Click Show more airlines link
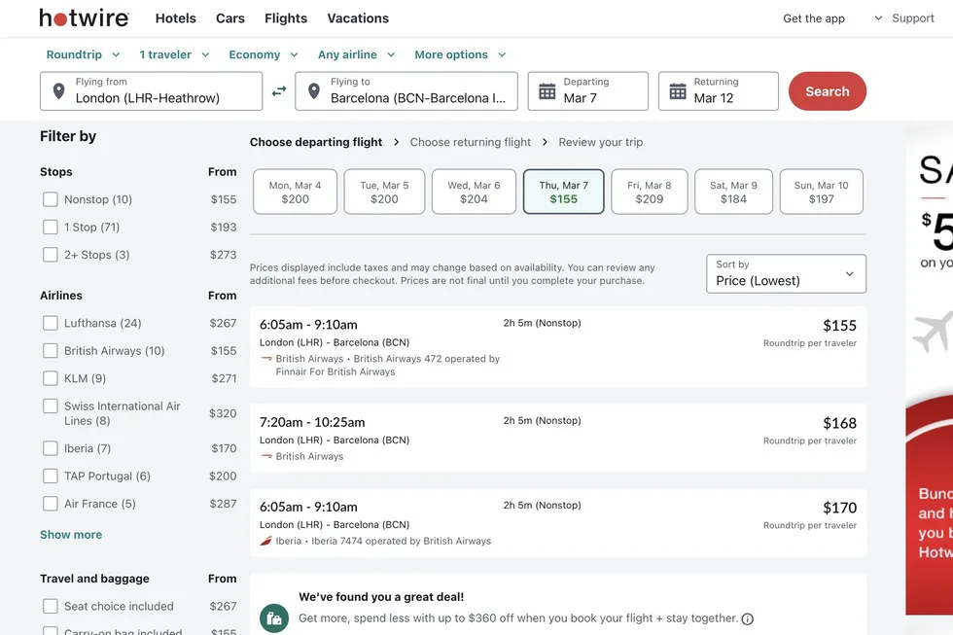The height and width of the screenshot is (635, 953). coord(71,535)
